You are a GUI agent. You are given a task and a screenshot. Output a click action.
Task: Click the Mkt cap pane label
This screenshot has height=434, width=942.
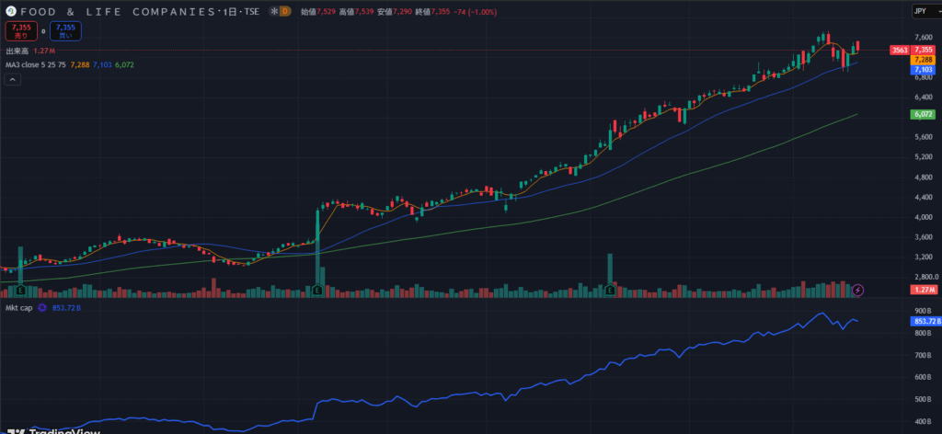(x=19, y=307)
